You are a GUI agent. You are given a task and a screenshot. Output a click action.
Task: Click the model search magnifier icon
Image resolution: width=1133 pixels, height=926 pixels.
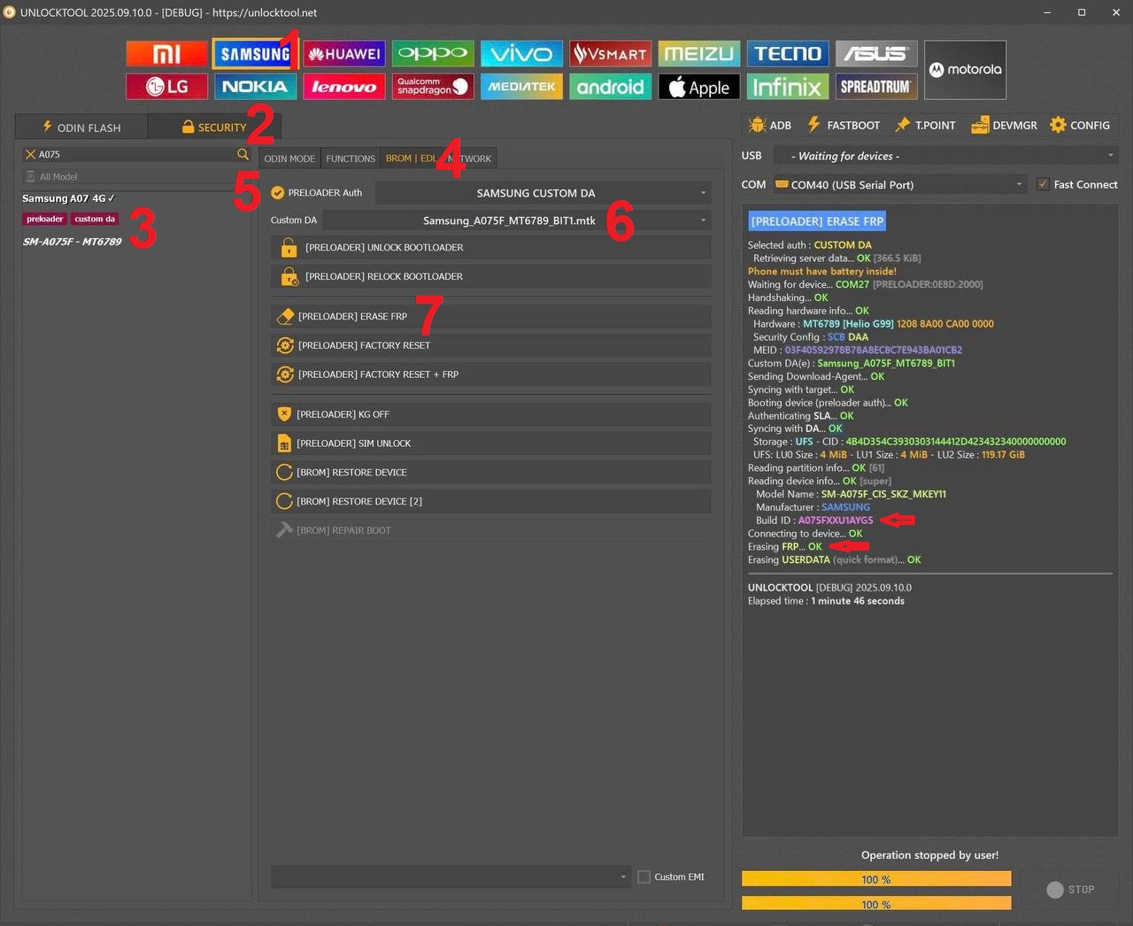coord(243,154)
